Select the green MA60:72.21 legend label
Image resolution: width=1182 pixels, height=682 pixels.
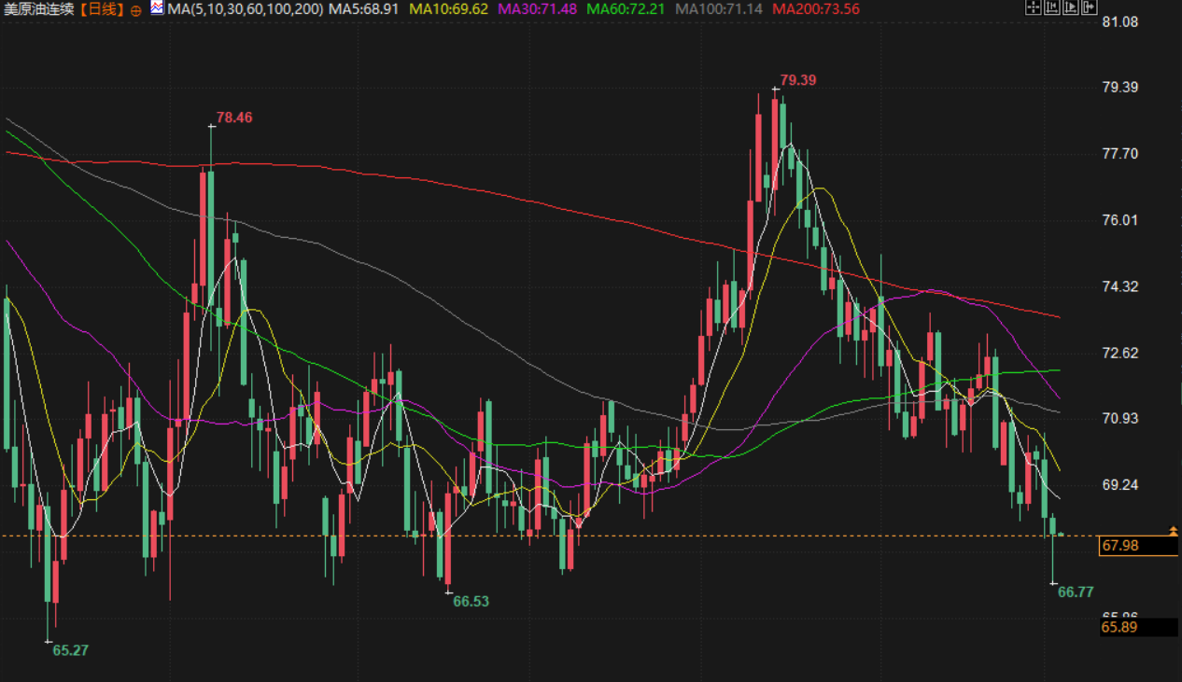point(626,9)
